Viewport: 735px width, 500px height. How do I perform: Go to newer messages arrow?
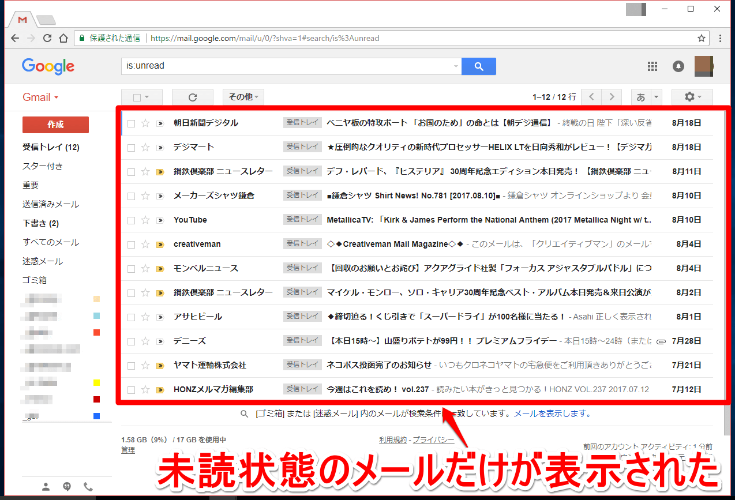point(591,97)
